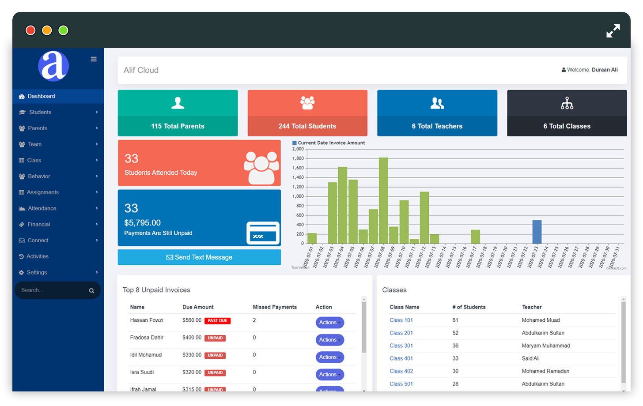Click the Send Text Message button
This screenshot has width=643, height=406.
coord(199,257)
